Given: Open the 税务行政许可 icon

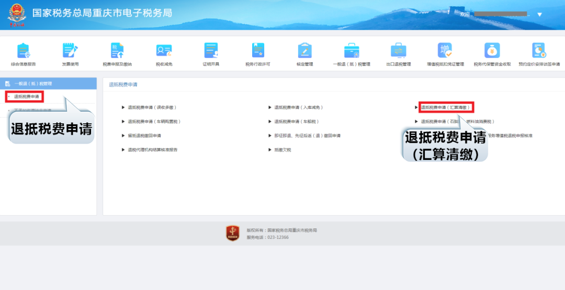Looking at the screenshot, I should [257, 50].
